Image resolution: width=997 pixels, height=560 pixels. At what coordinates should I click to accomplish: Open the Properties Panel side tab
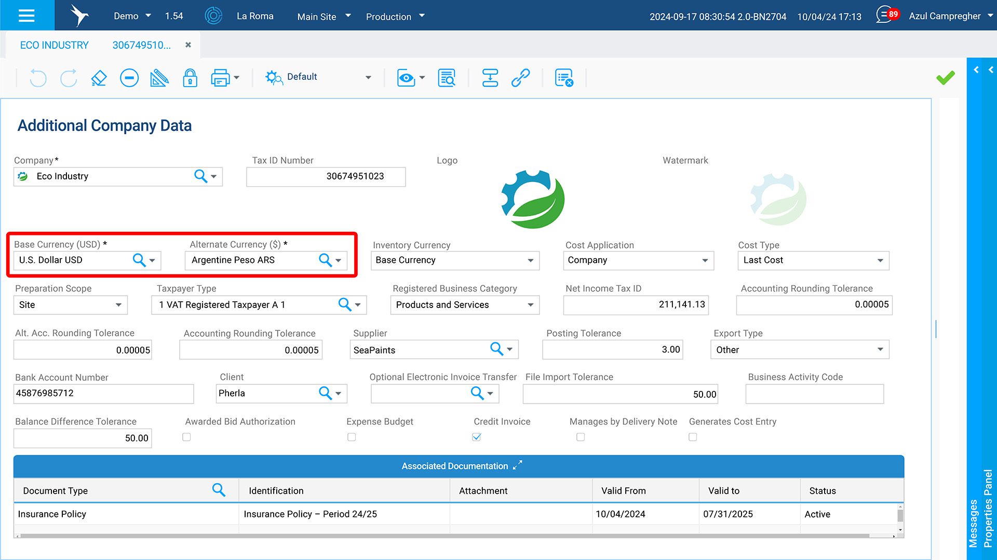click(x=988, y=508)
